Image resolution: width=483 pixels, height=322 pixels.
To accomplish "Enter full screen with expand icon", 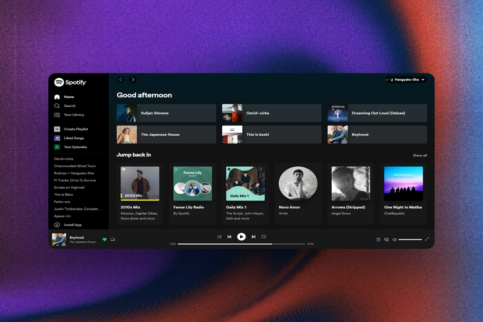I will [427, 239].
